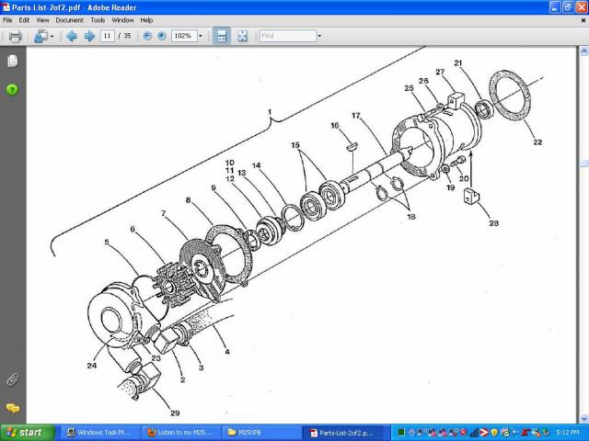
Task: Click the fit one full page icon
Action: coord(243,36)
